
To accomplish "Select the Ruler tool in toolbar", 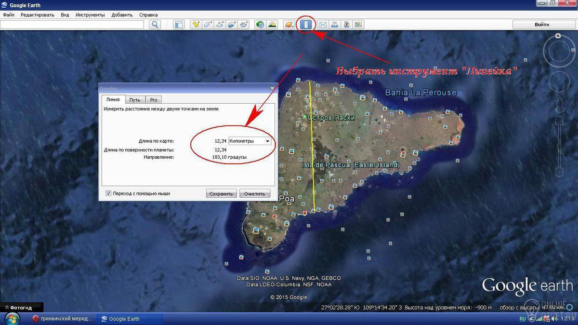I will pos(305,25).
